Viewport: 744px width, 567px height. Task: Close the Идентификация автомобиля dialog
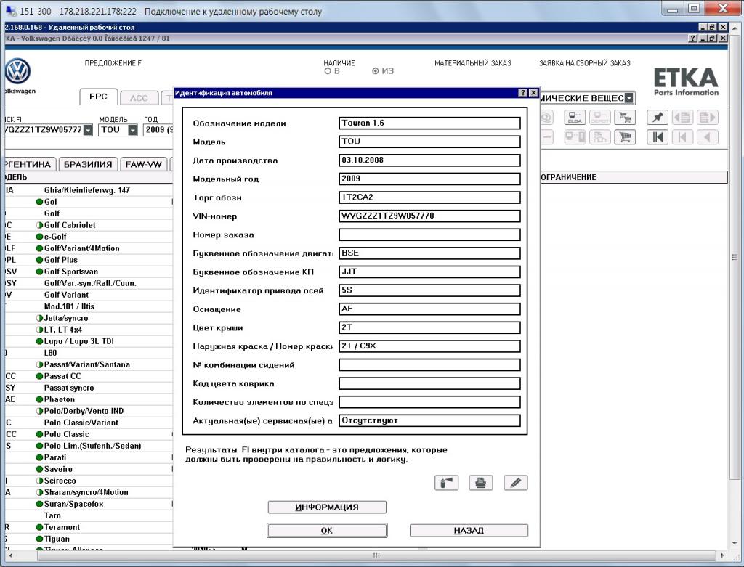(533, 93)
